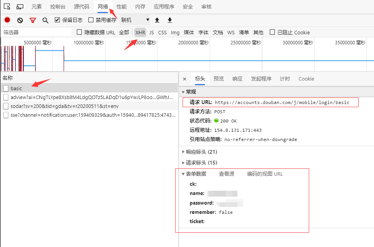Expand the 响应标头 (21) section
Screen dimensions: 374x247
[x=183, y=152]
